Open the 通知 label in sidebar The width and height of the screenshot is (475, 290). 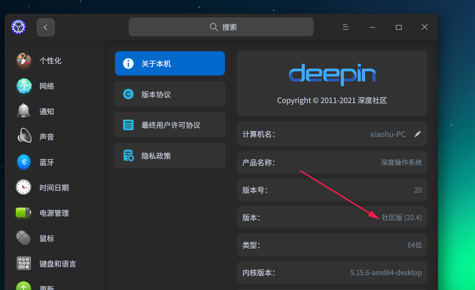click(x=47, y=111)
